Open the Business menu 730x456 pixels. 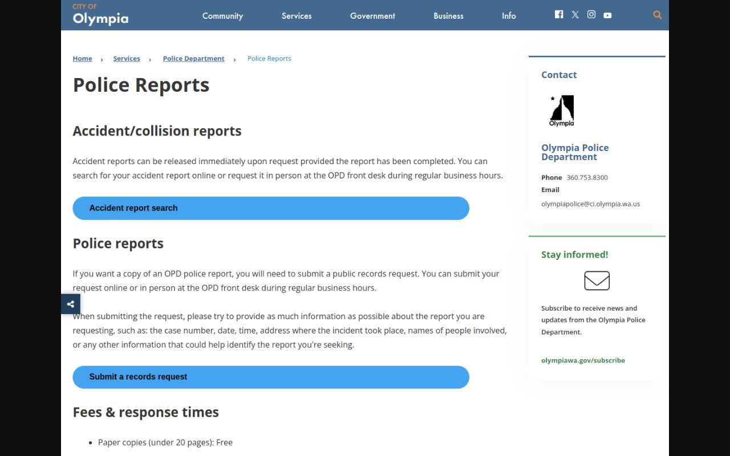click(448, 16)
